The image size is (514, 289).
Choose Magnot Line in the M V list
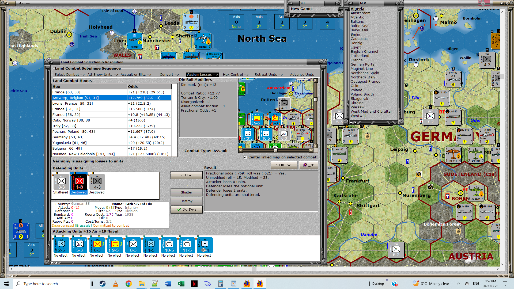[361, 69]
